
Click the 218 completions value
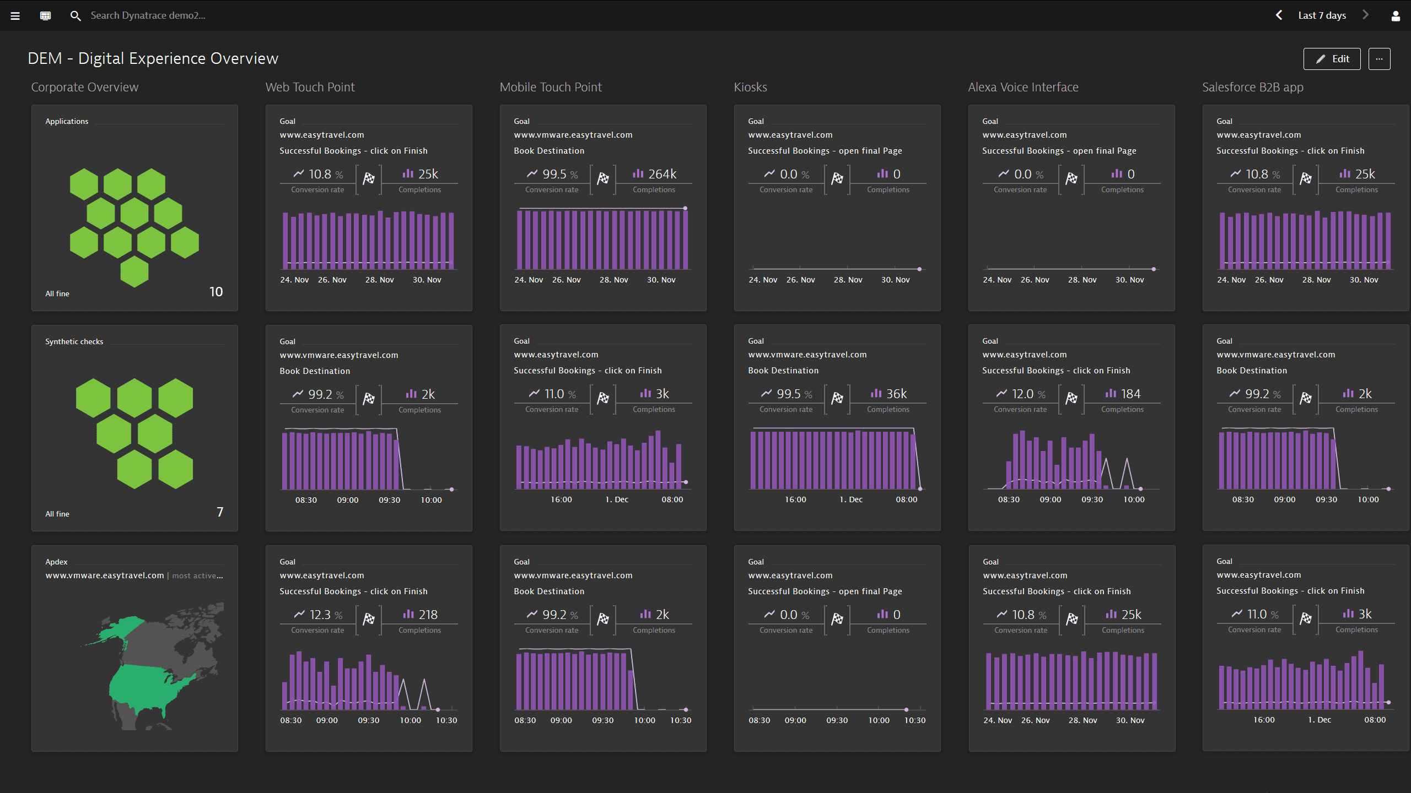(x=428, y=615)
